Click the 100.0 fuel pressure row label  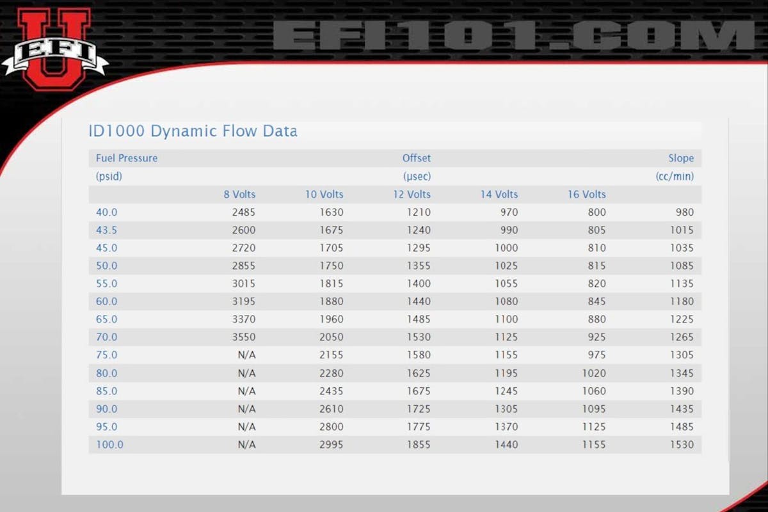pos(109,445)
